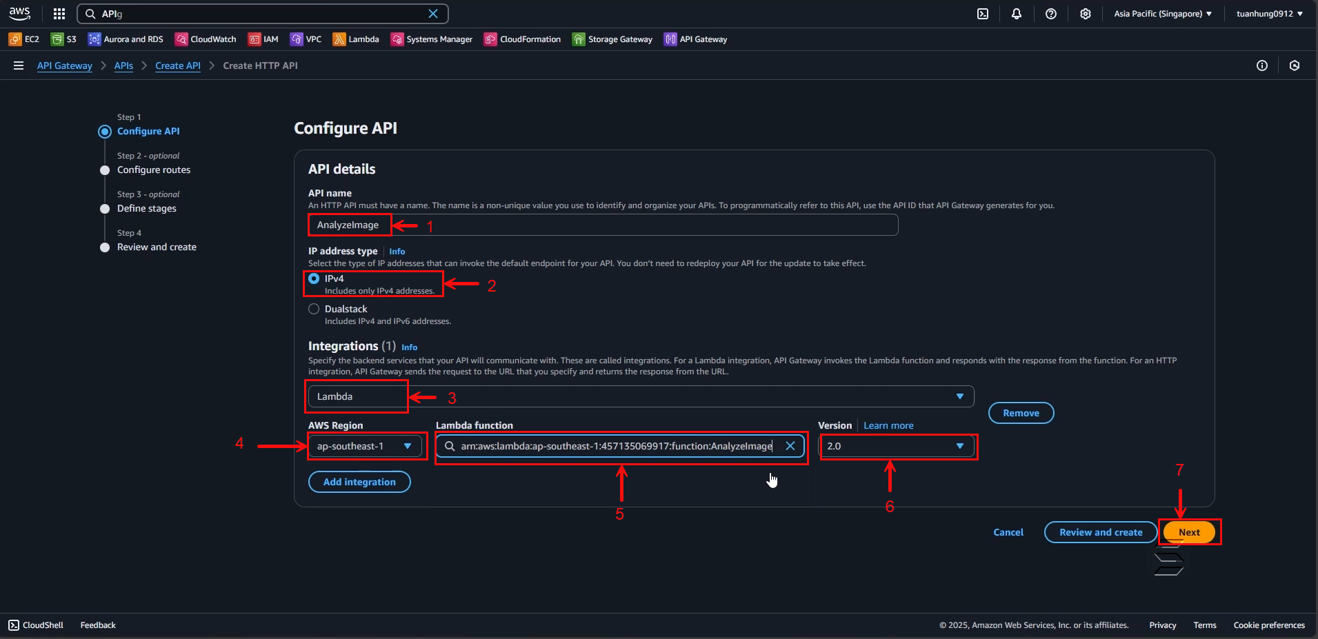Select Step 4 Review and create step
The height and width of the screenshot is (639, 1318).
tap(157, 247)
